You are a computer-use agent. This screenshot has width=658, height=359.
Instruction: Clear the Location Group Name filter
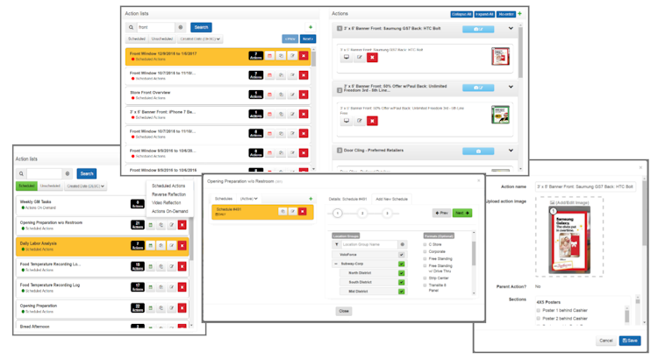[402, 244]
